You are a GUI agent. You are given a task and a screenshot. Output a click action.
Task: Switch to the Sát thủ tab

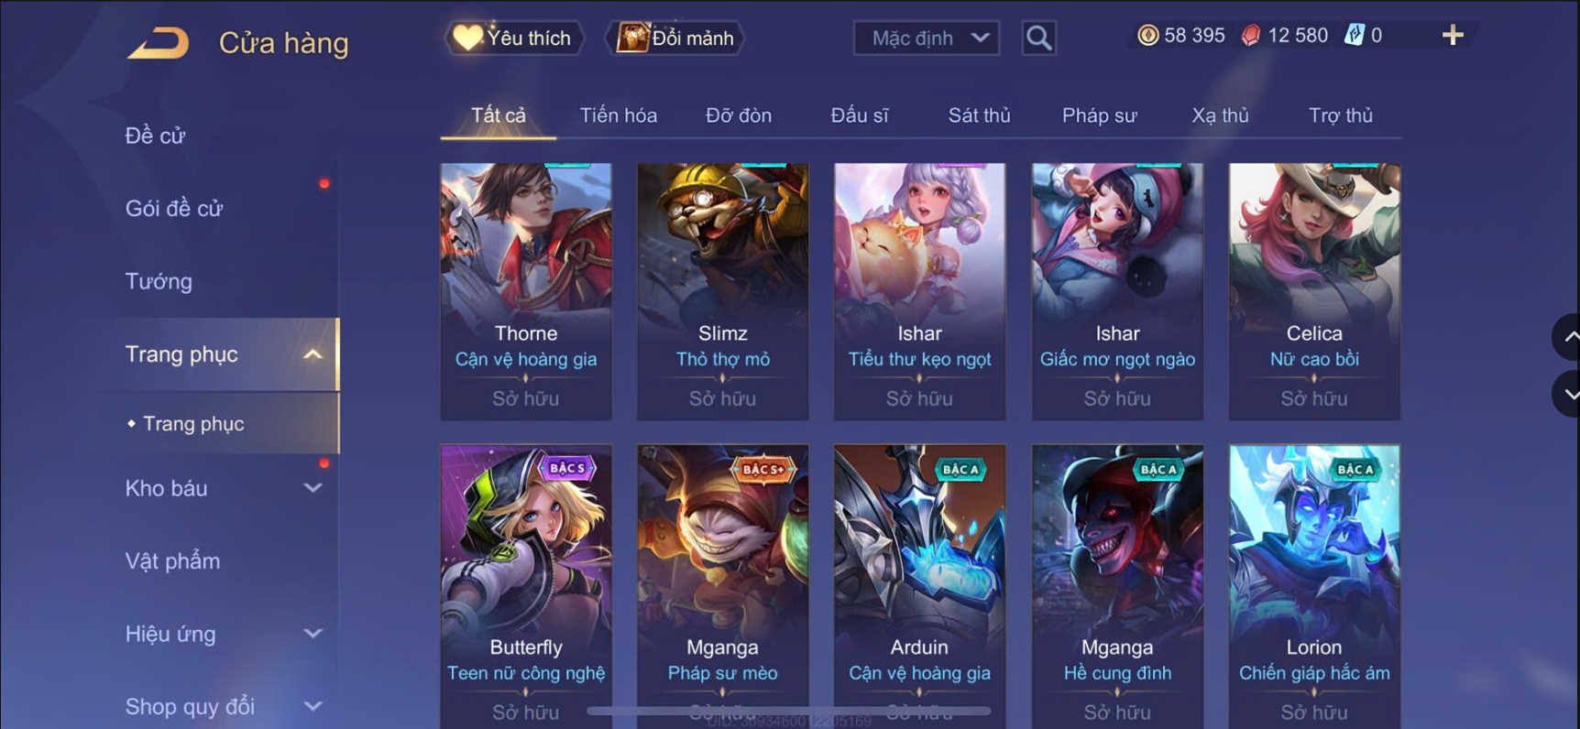coord(979,115)
